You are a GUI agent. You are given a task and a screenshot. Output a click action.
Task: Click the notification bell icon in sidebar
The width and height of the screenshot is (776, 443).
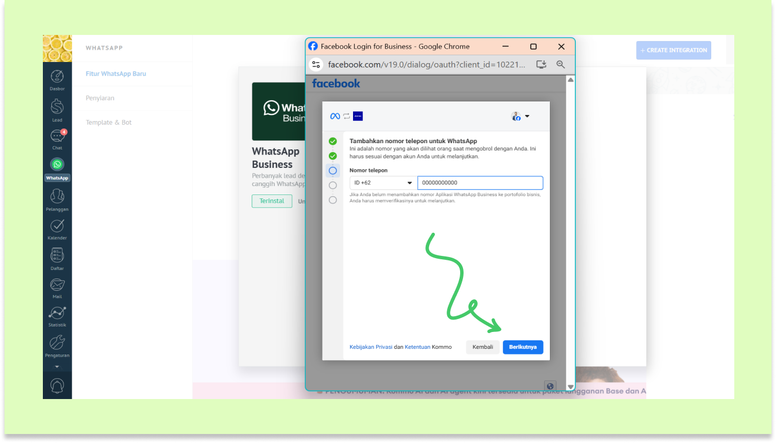(x=57, y=386)
